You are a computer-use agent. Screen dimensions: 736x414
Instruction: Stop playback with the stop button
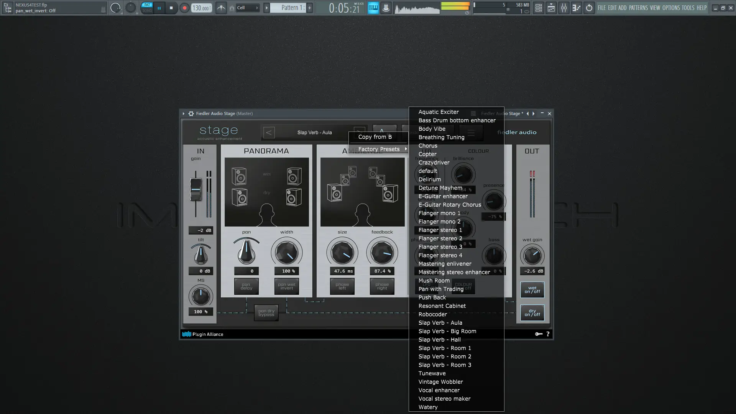click(171, 8)
